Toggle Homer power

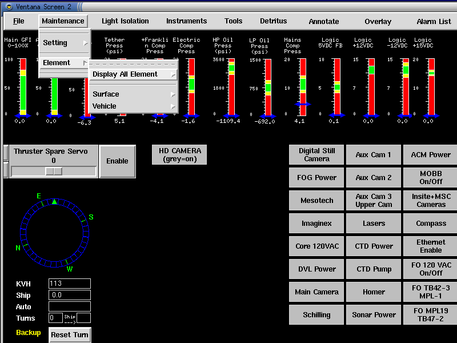click(374, 292)
